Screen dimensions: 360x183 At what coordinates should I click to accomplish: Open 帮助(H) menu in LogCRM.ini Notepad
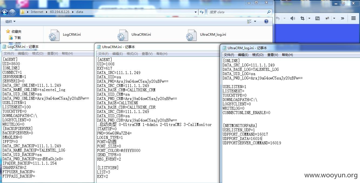coord(67,54)
